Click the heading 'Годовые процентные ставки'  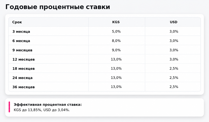click(58, 7)
